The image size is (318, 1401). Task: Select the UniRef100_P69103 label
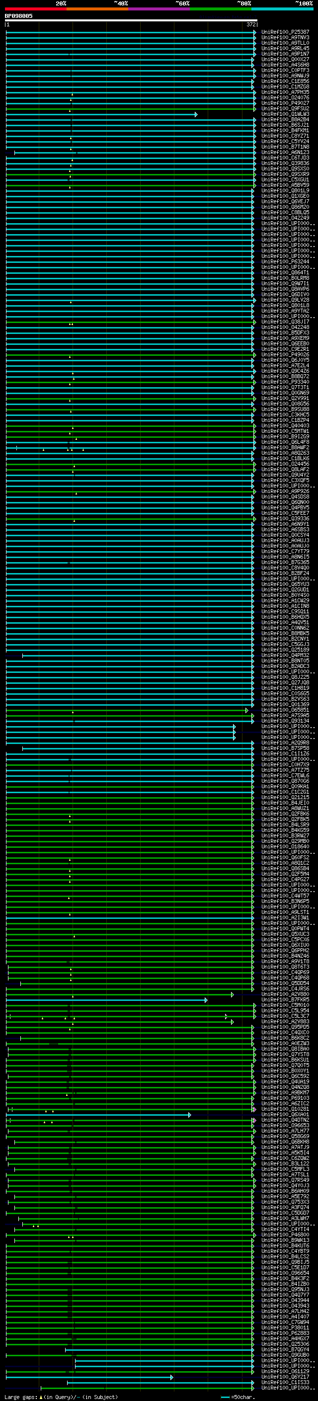tap(285, 1098)
